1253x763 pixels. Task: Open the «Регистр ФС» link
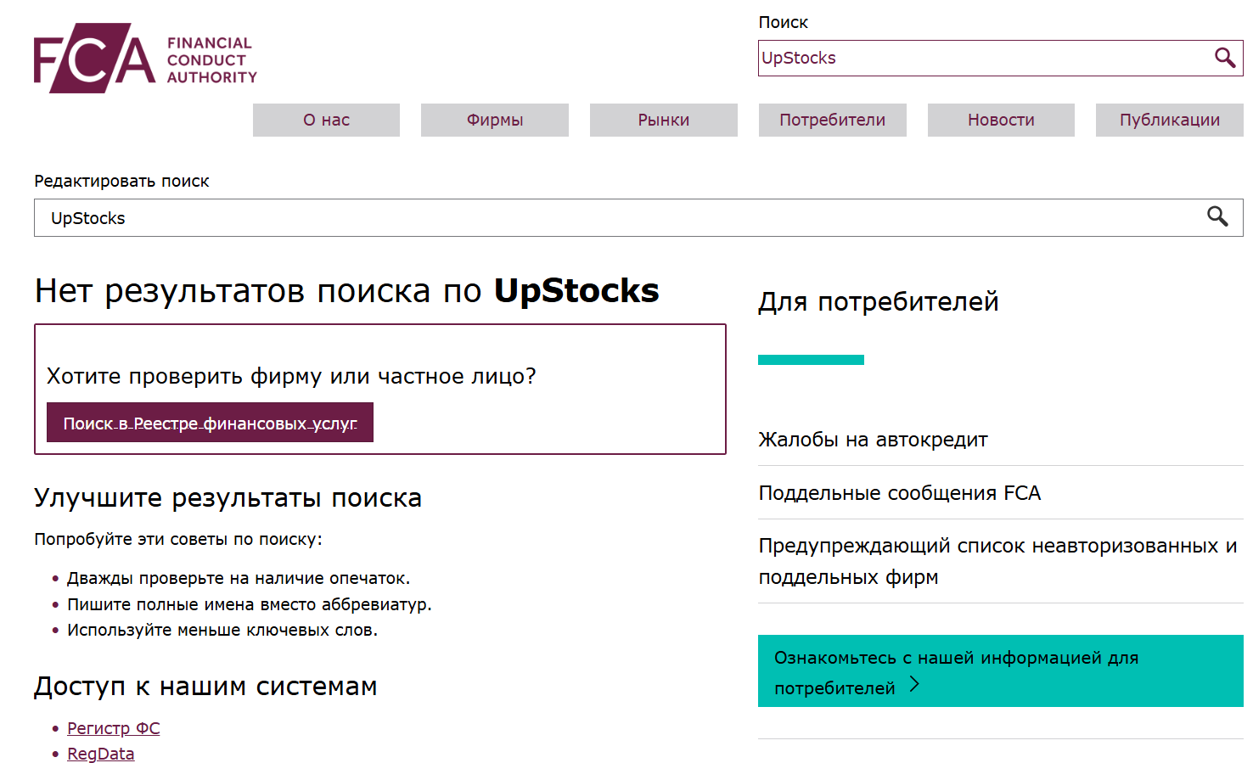[114, 728]
